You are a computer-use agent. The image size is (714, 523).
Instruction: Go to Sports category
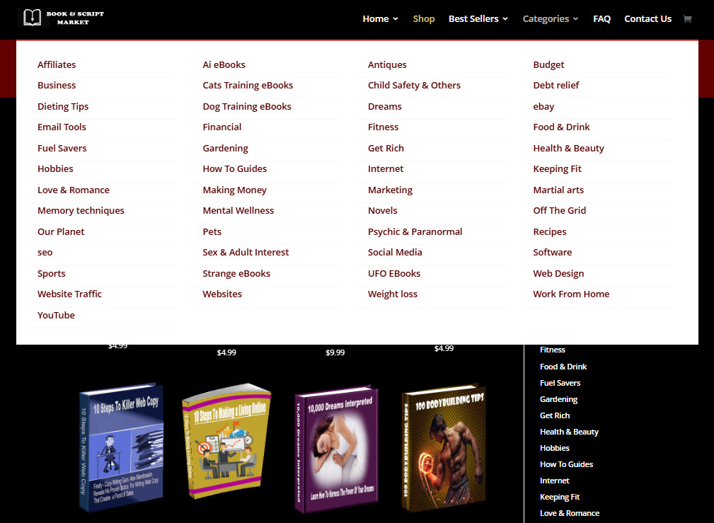tap(52, 273)
